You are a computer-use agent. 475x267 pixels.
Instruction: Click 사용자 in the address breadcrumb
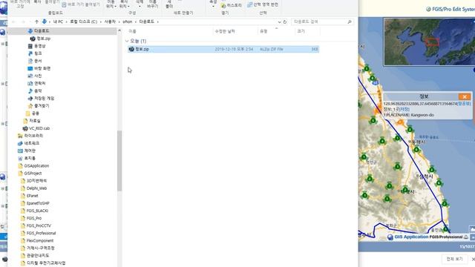(x=110, y=22)
